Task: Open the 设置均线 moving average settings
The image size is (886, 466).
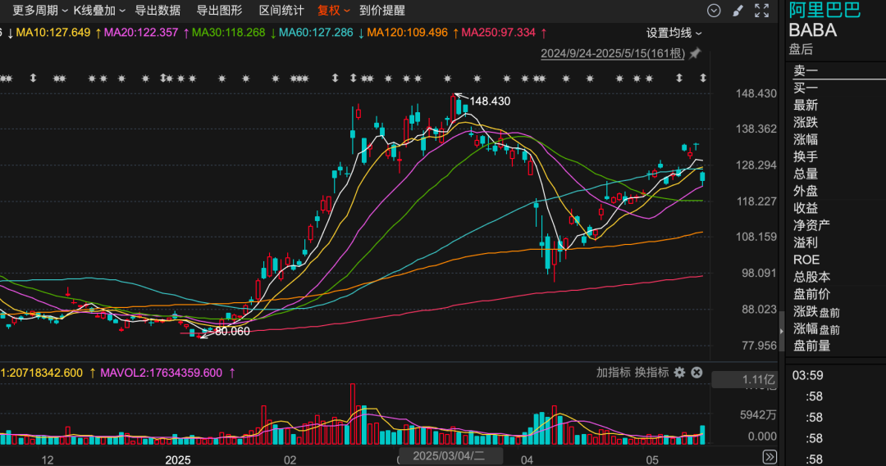Action: pos(674,33)
